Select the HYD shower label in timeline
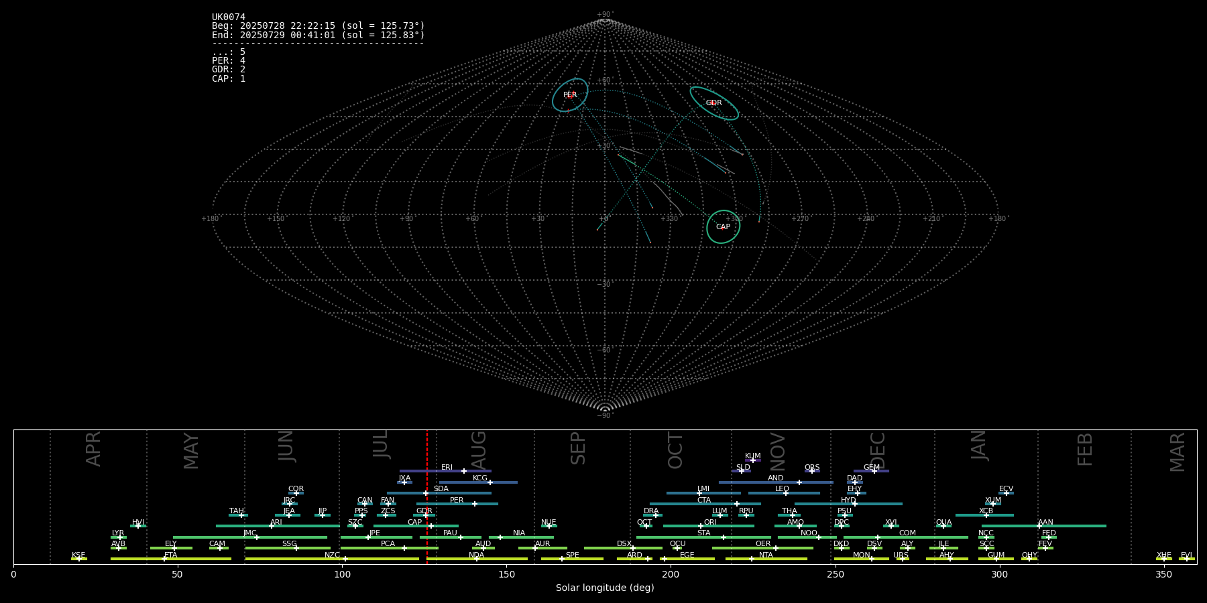This screenshot has width=1207, height=603. point(848,500)
